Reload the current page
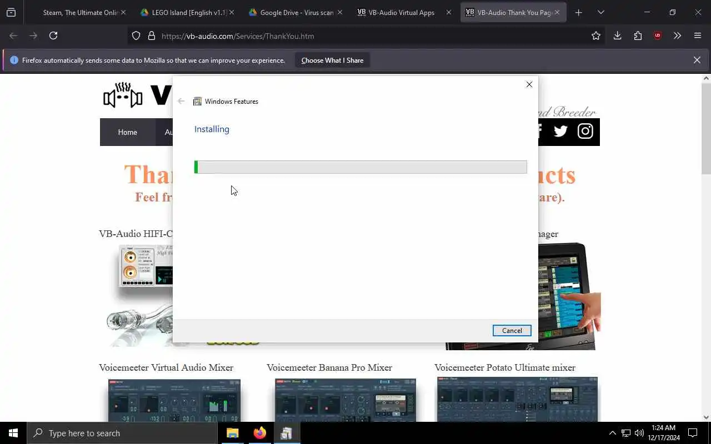This screenshot has height=444, width=711. pos(53,36)
